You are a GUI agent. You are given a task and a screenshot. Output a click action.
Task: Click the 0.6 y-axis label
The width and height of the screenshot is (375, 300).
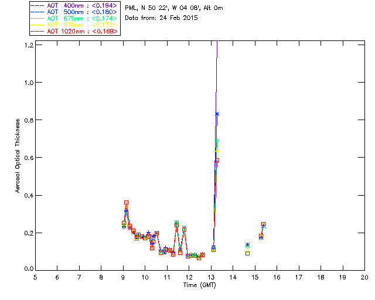(x=29, y=158)
